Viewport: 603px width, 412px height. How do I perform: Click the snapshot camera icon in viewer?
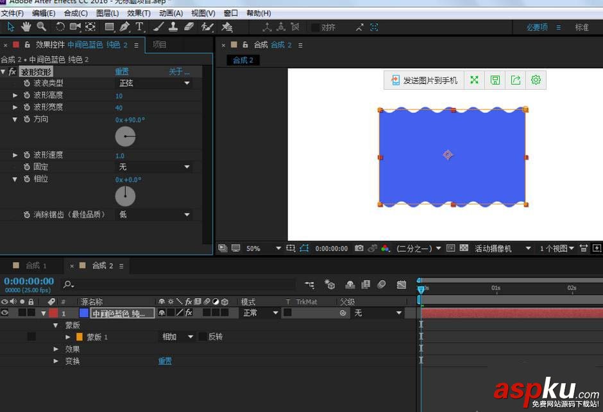click(359, 248)
